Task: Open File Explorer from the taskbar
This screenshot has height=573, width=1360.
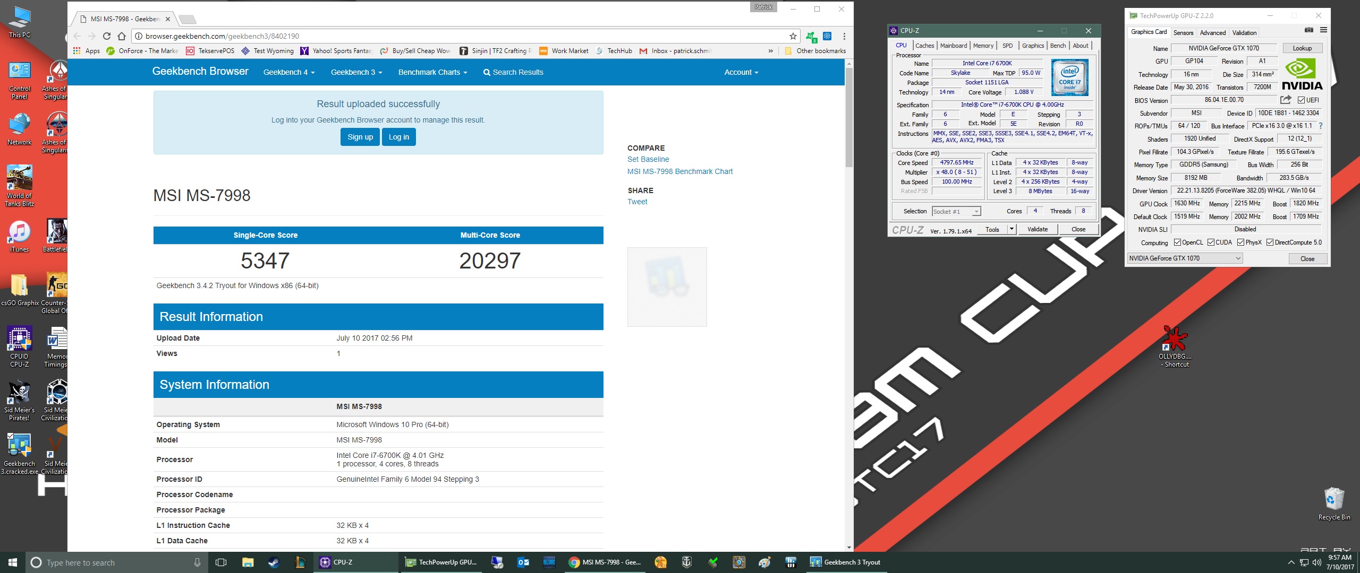Action: pyautogui.click(x=248, y=562)
